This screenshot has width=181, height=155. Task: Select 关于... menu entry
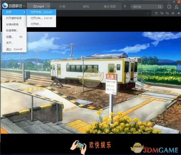[14, 43]
